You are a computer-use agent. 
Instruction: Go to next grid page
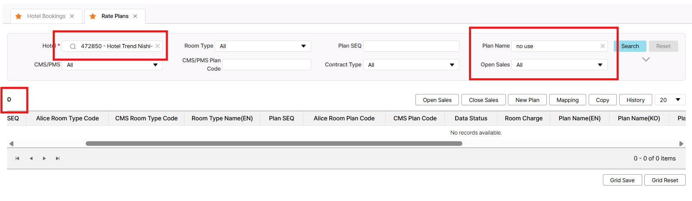point(44,158)
